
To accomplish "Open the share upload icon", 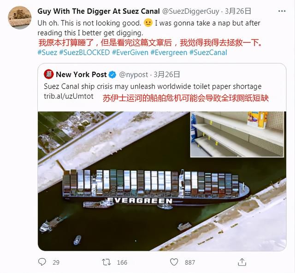I will pos(242,262).
